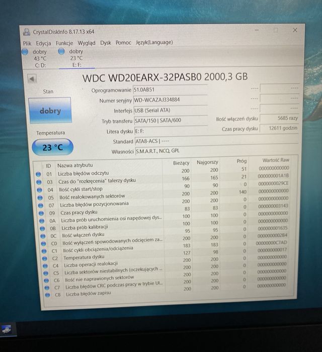Click status dot for attribute 01
The width and height of the screenshot is (322, 352).
tap(38, 174)
